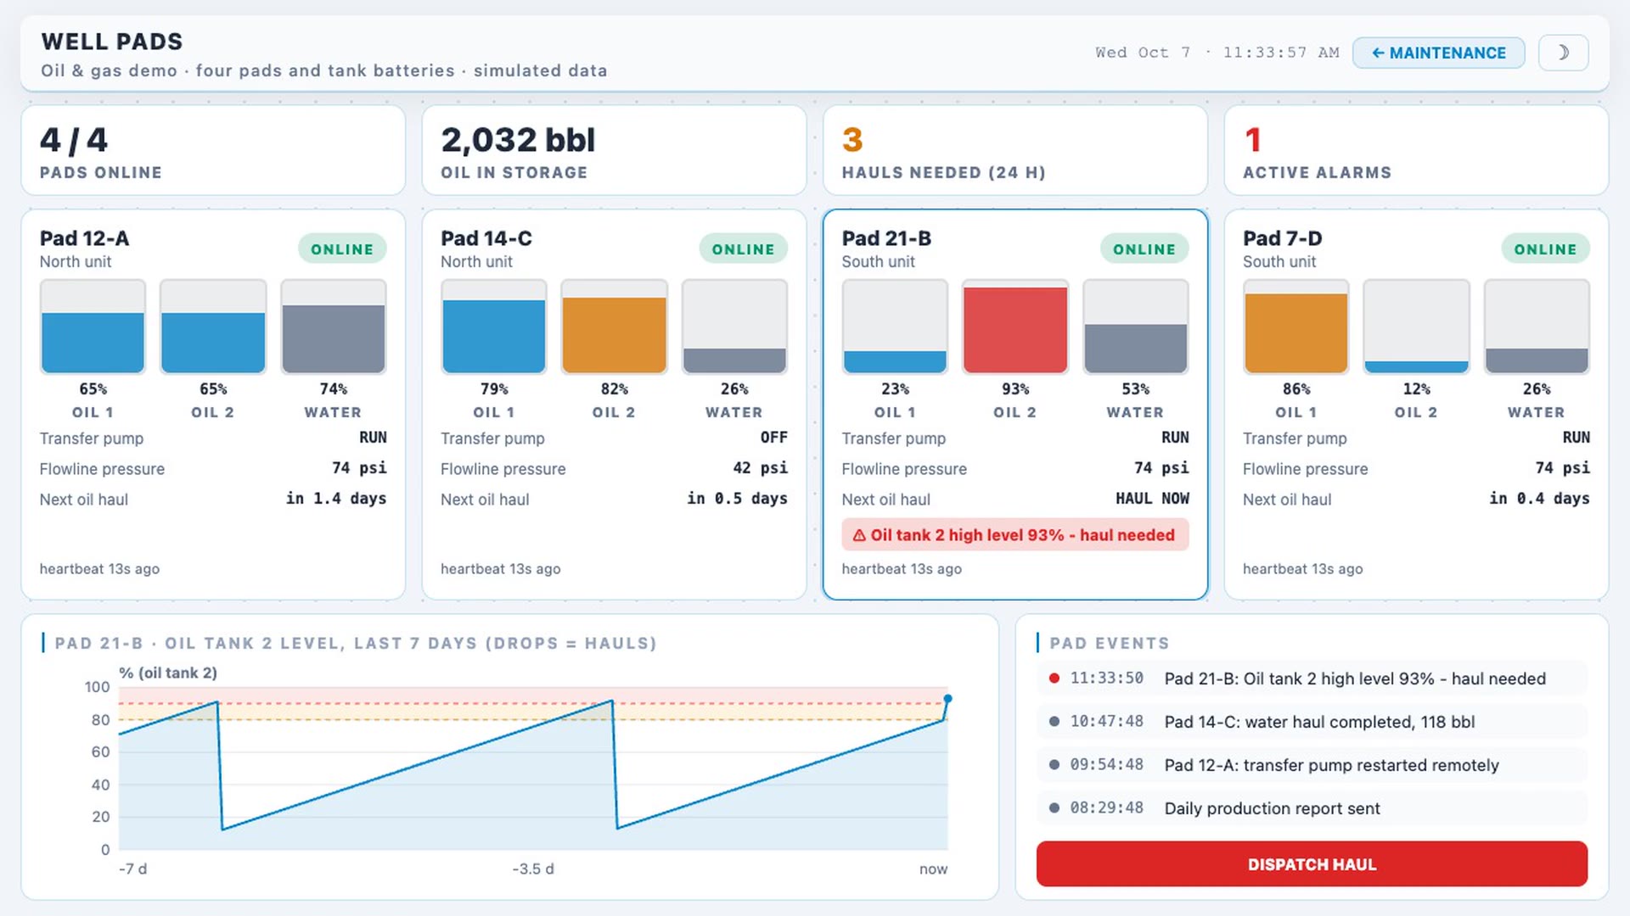Image resolution: width=1630 pixels, height=916 pixels.
Task: Select the Pad 21-B card title
Action: pos(886,238)
